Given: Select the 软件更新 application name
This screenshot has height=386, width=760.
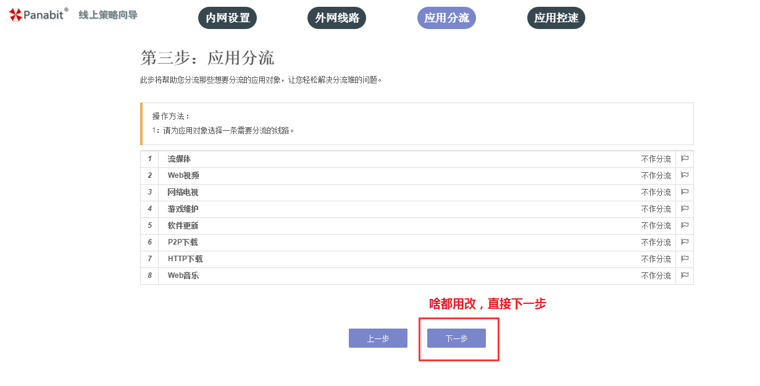Looking at the screenshot, I should [x=183, y=225].
